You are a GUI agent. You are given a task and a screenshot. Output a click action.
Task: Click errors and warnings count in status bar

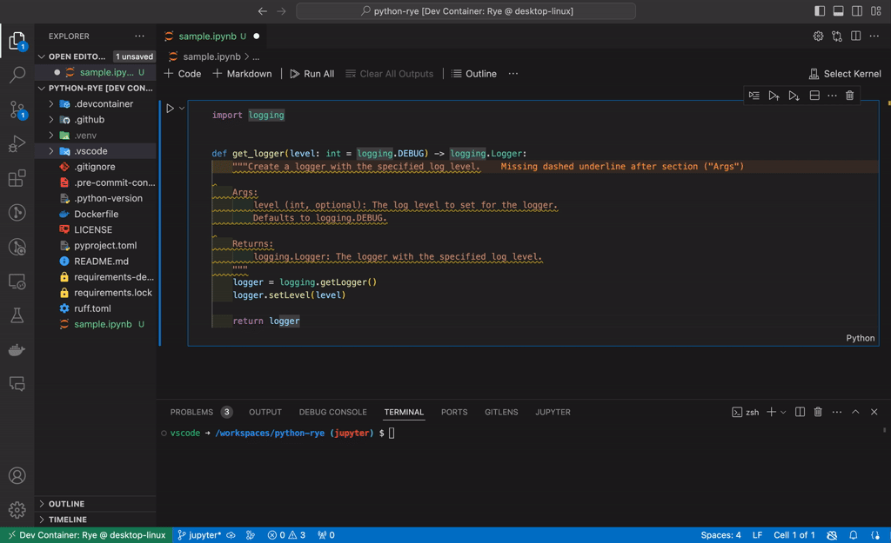click(x=286, y=535)
